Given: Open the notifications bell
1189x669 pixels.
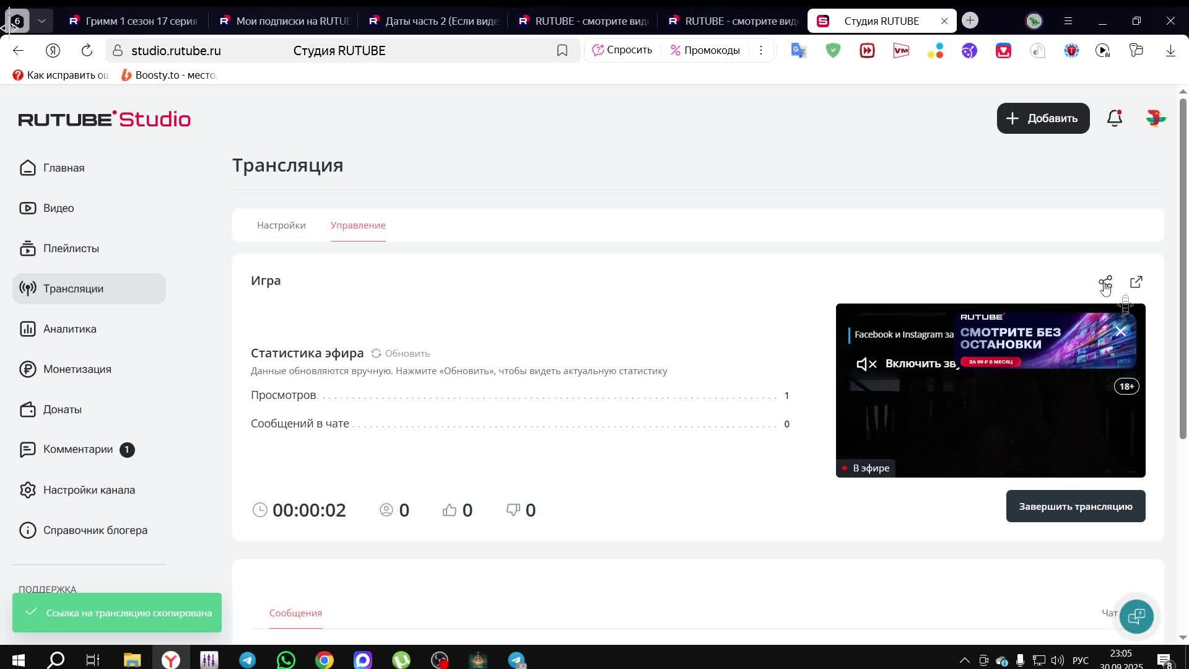Looking at the screenshot, I should [x=1114, y=118].
